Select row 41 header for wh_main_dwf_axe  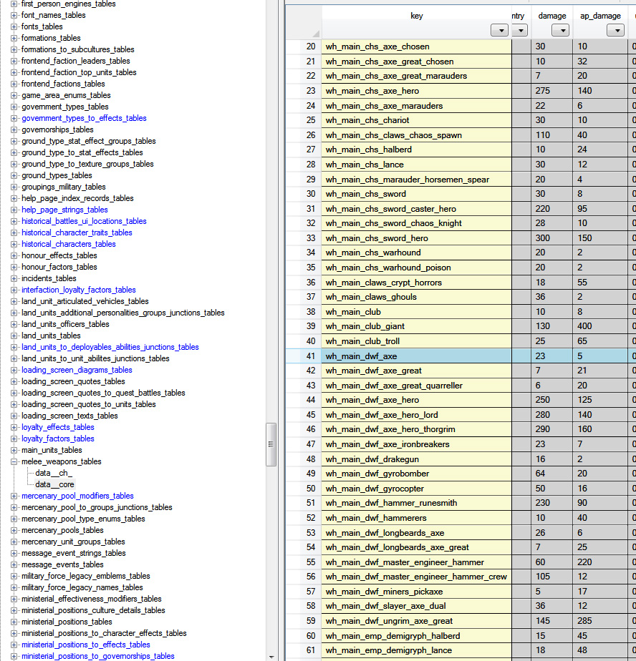coord(304,356)
